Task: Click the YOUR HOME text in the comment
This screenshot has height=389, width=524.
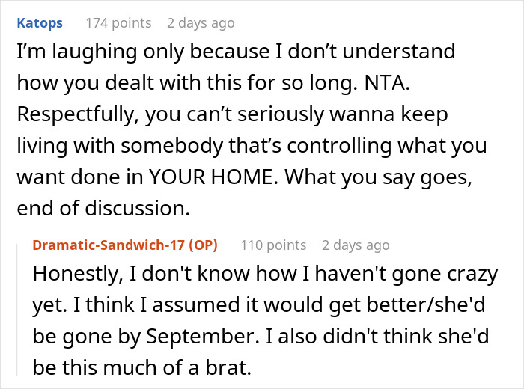Action: [213, 177]
